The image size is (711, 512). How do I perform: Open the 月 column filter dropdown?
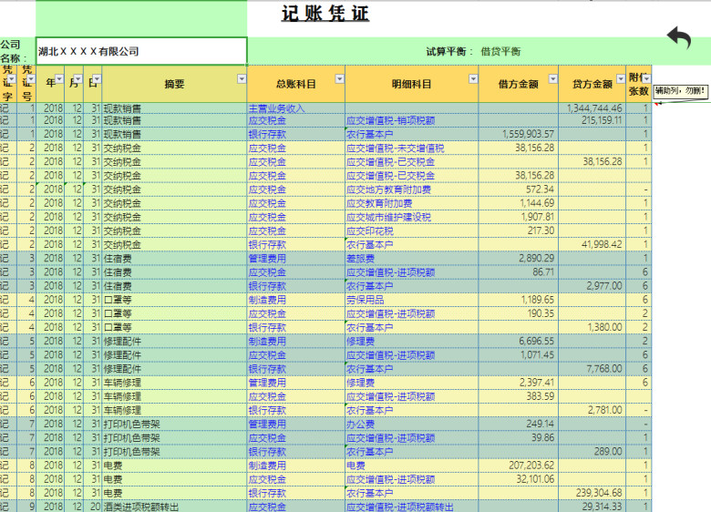coord(78,79)
